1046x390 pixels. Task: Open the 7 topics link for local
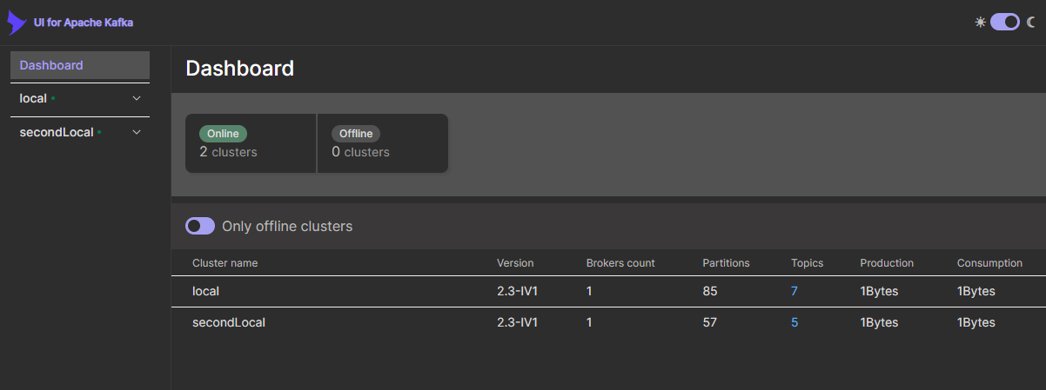795,291
